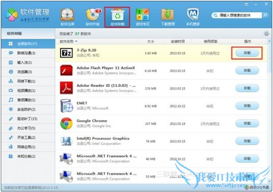Click the vertical scrollbar thumb
273x192 pixels.
coord(269,58)
